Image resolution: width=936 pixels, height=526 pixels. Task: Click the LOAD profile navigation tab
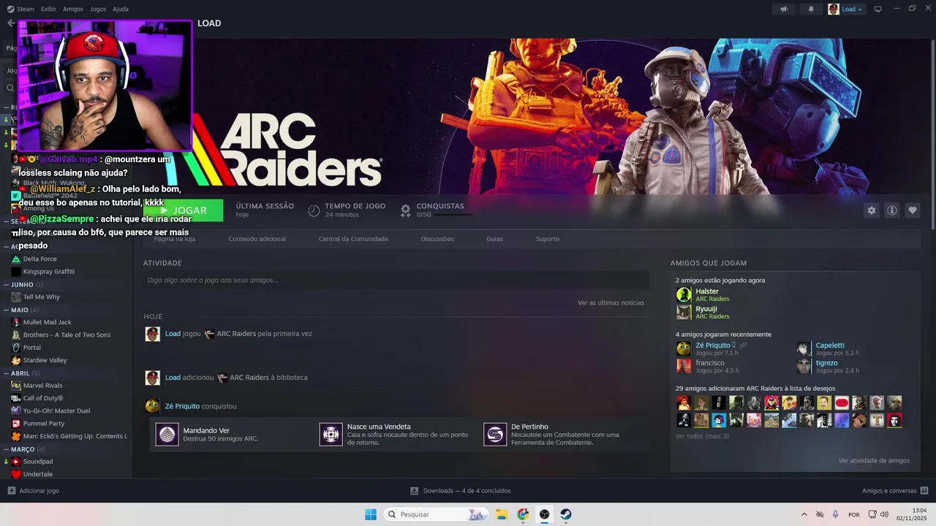(x=209, y=23)
